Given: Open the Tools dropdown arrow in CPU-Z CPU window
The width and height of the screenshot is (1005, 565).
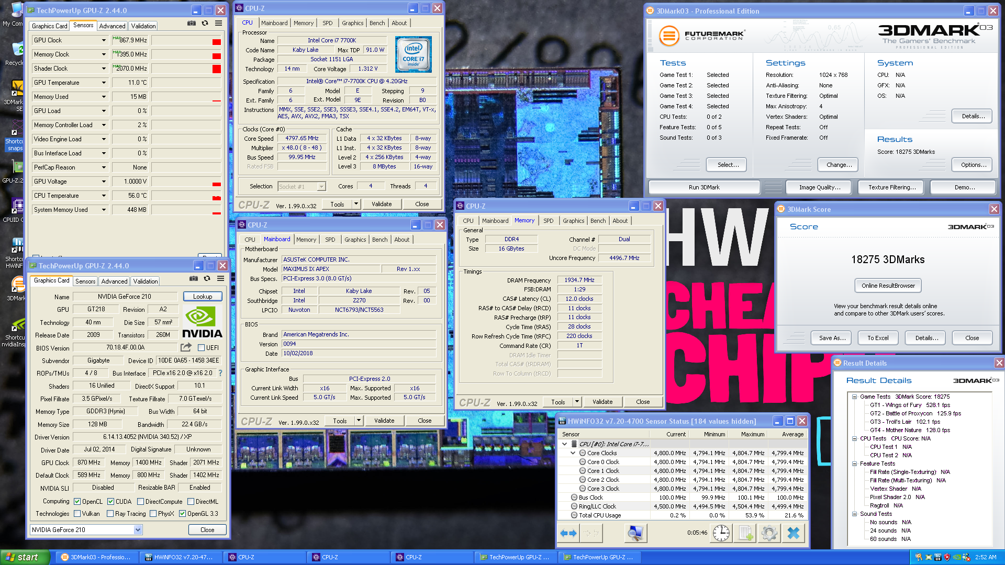Looking at the screenshot, I should [356, 204].
